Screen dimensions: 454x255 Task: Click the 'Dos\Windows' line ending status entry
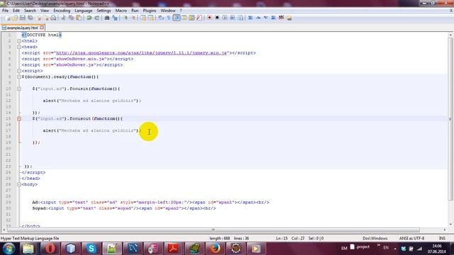point(375,239)
